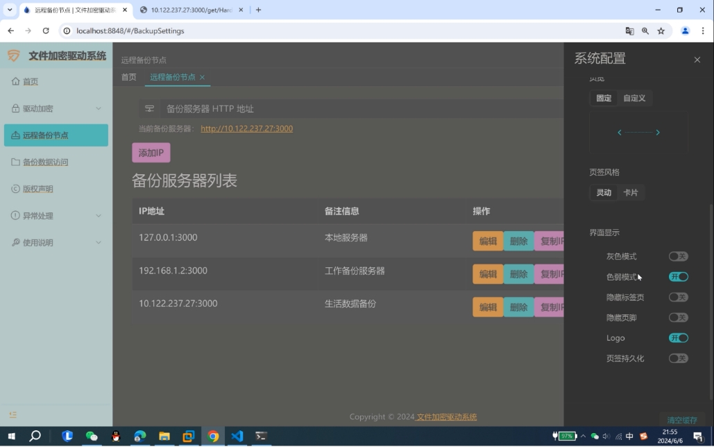Screen dimensions: 714x447
Task: Click the sidebar collapse icon at bottom left
Action: point(12,415)
